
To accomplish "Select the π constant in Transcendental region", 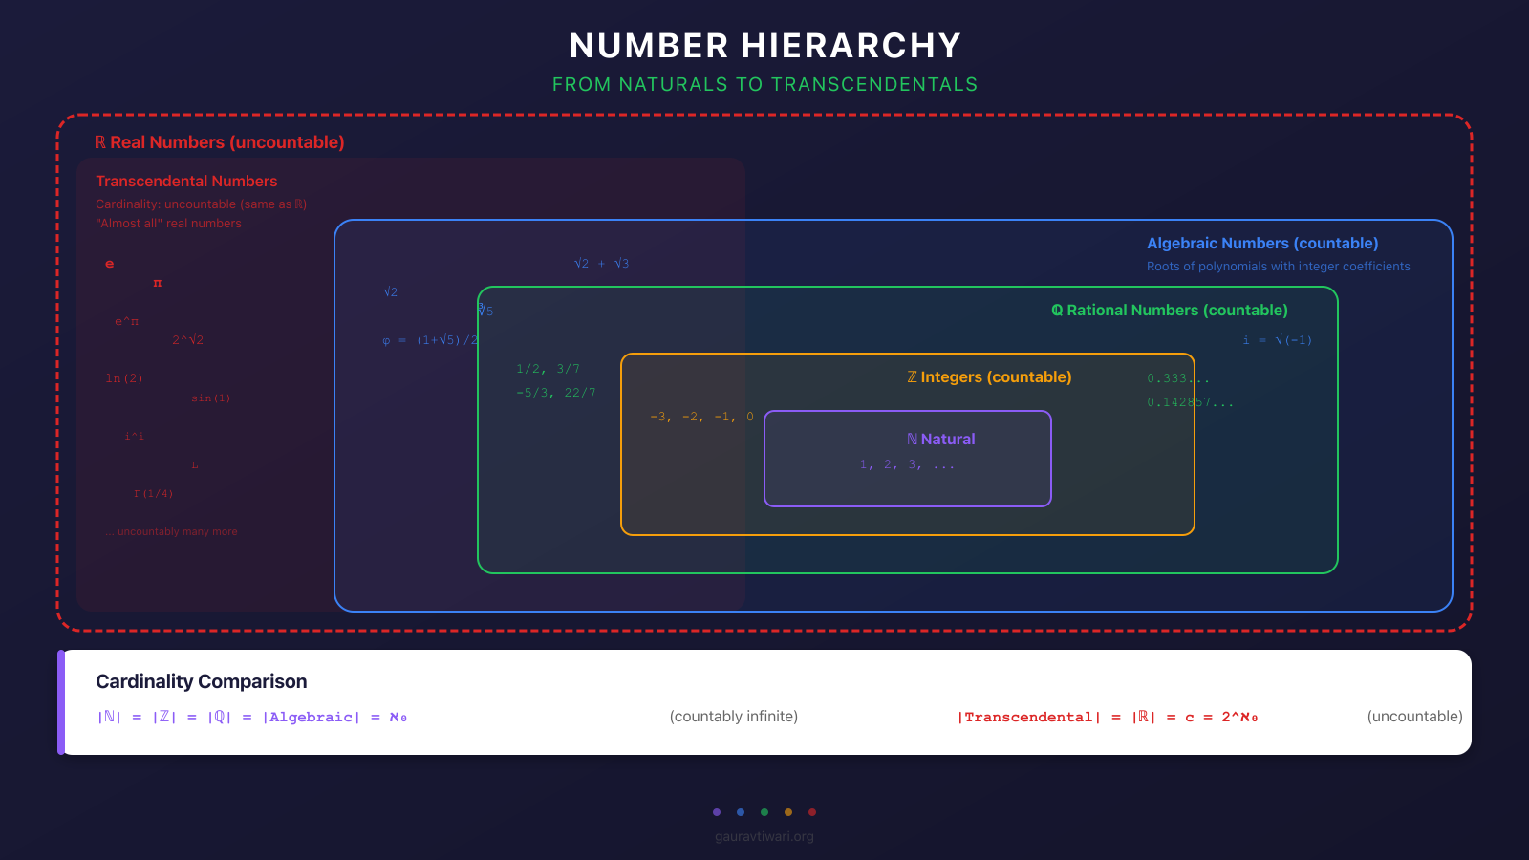I will (x=157, y=283).
